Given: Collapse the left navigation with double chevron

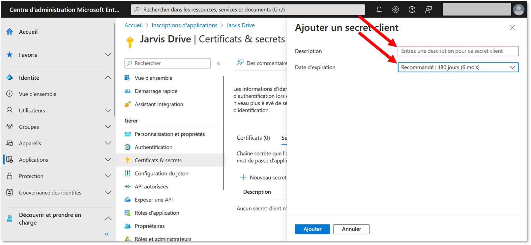Looking at the screenshot, I should tap(106, 234).
